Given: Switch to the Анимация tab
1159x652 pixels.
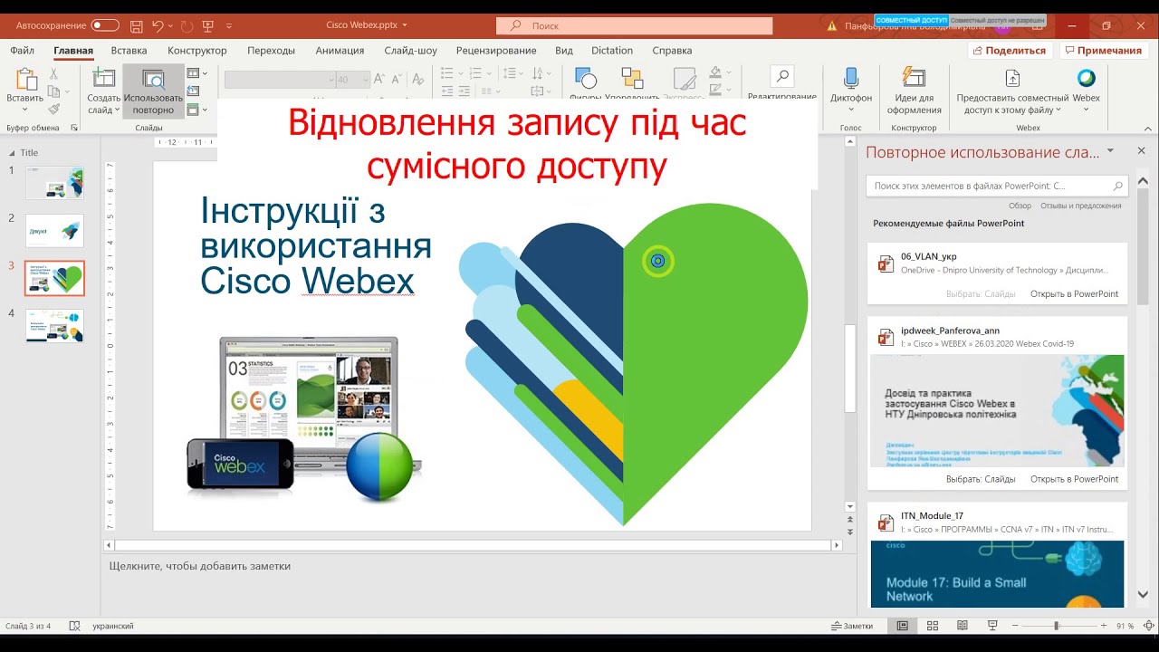Looking at the screenshot, I should point(340,51).
